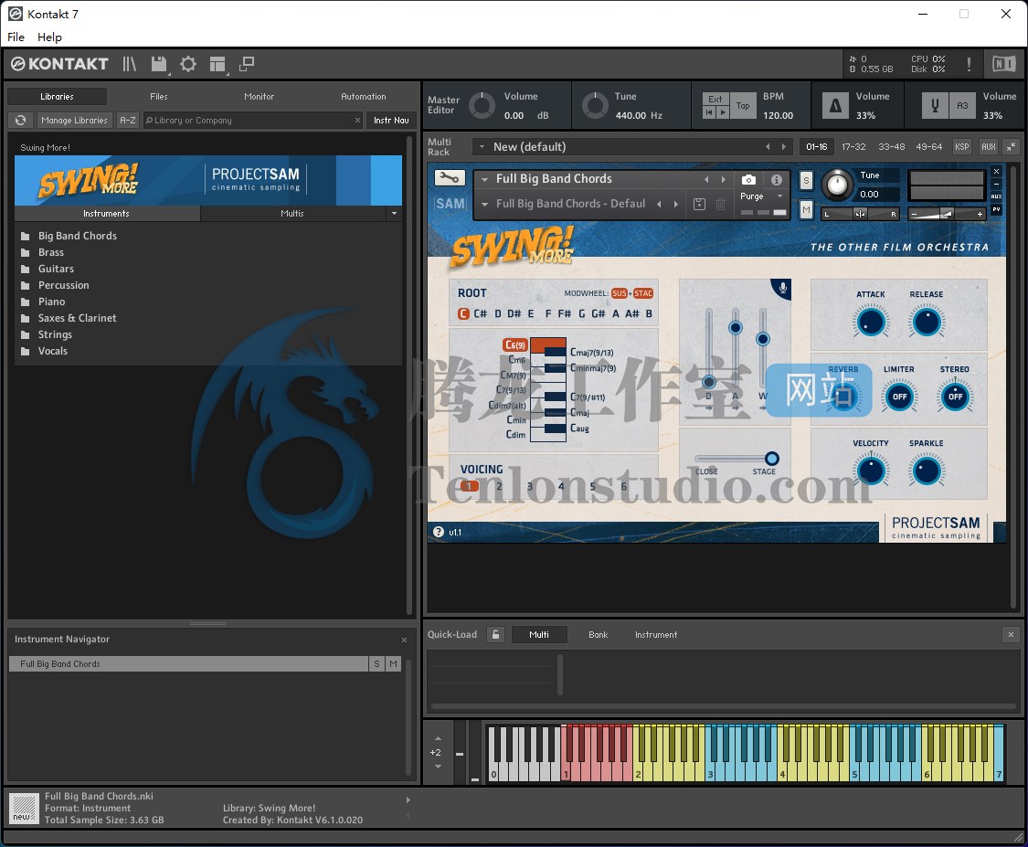1028x847 pixels.
Task: Show MIDI channels 17-32 page
Action: coord(853,147)
